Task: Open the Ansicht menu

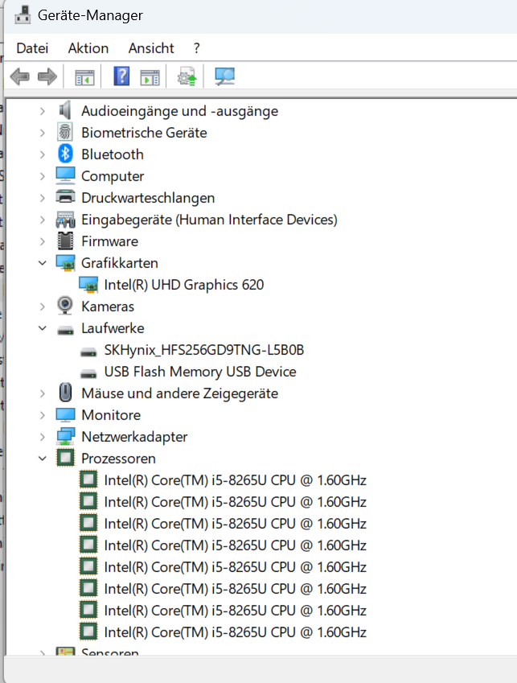Action: pos(151,48)
